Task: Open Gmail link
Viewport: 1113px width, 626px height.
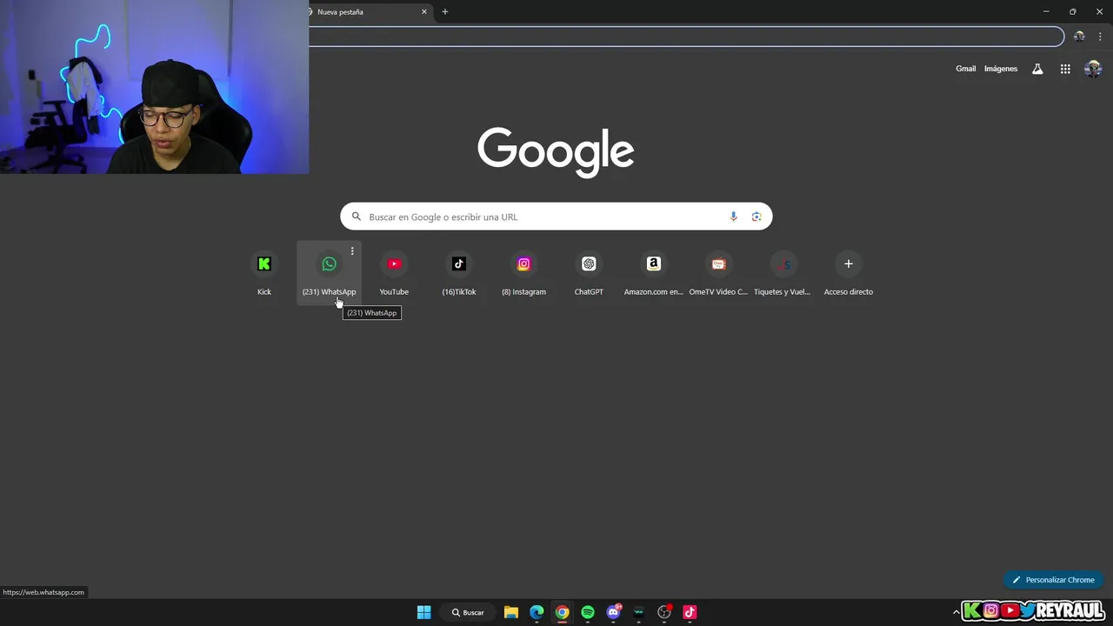Action: pyautogui.click(x=966, y=69)
